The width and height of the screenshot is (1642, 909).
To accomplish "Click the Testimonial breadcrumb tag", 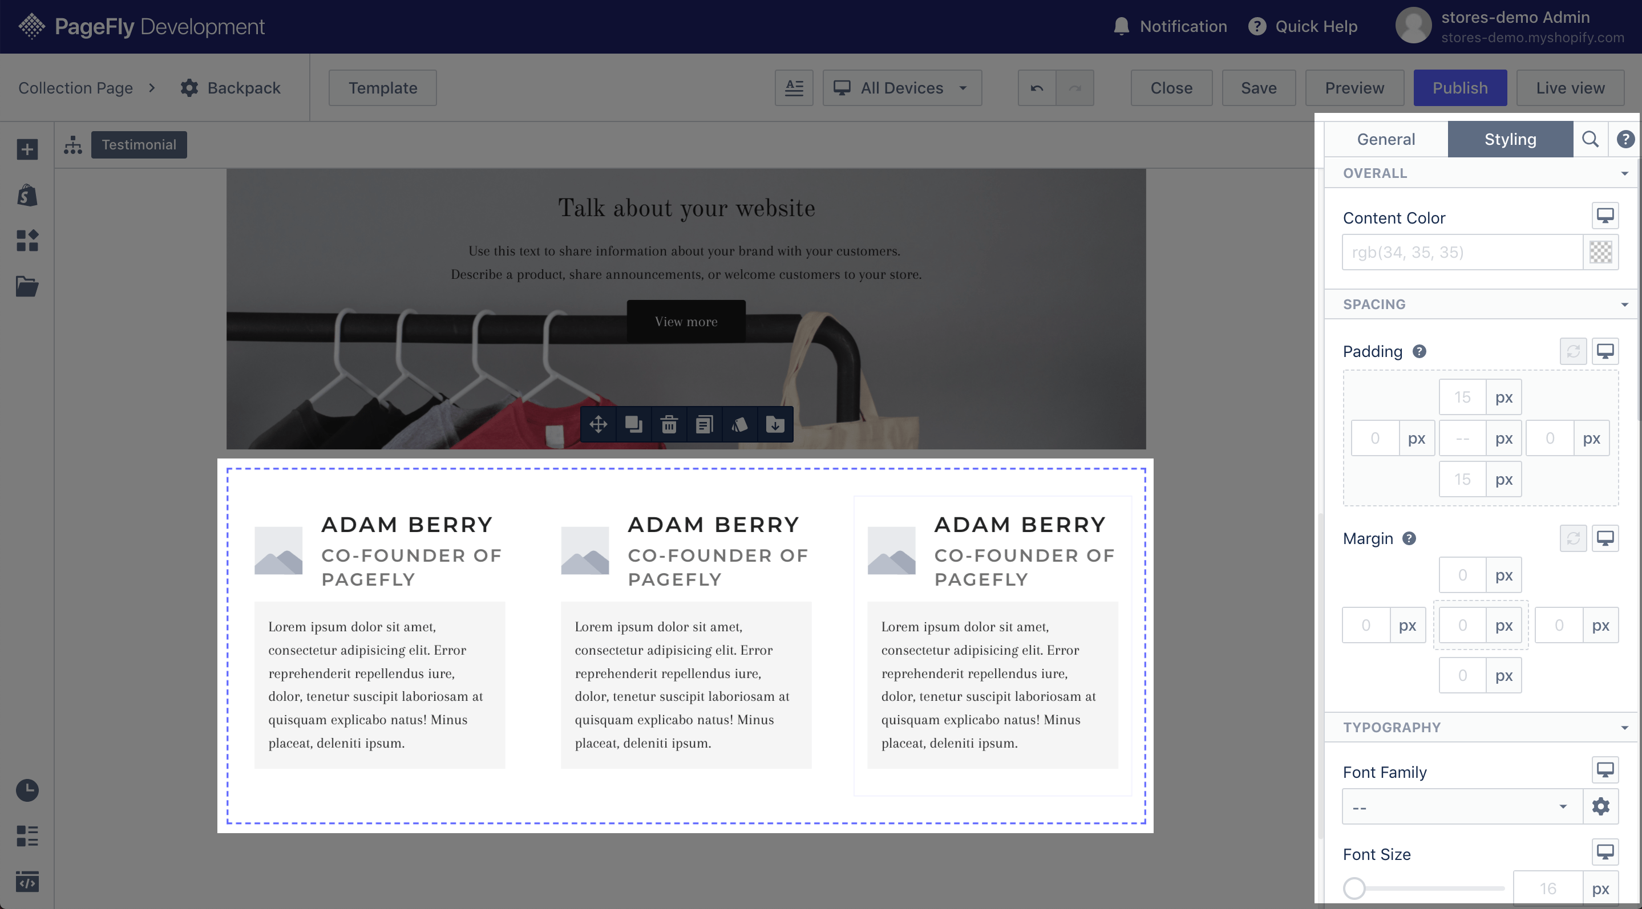I will click(139, 145).
